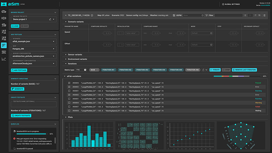The height and width of the screenshot is (153, 272).
Task: Open the vehicle section in the left sidebar
Action: coord(4,12)
